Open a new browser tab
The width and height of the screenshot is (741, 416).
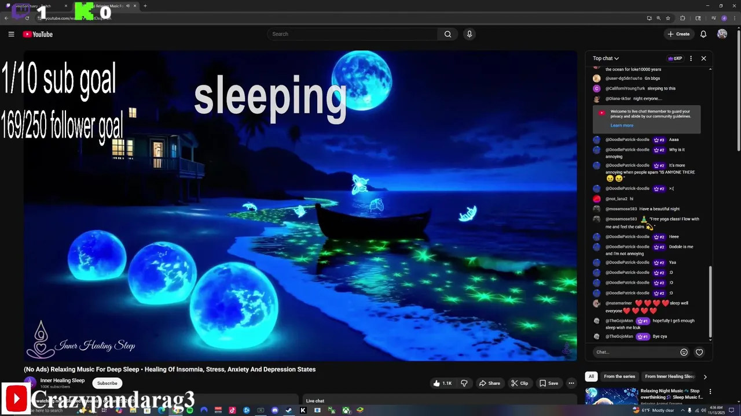coord(145,6)
